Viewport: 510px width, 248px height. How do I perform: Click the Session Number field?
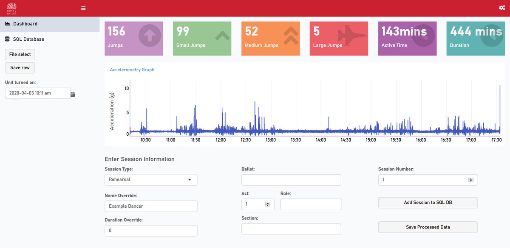(428, 180)
